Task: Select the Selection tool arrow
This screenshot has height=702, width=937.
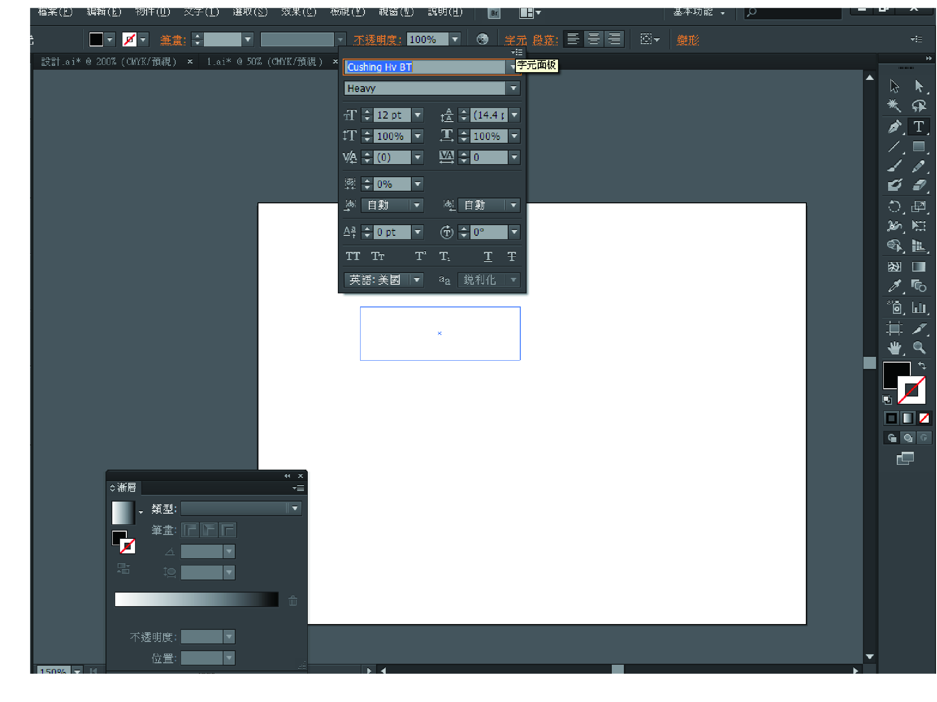Action: click(x=894, y=87)
